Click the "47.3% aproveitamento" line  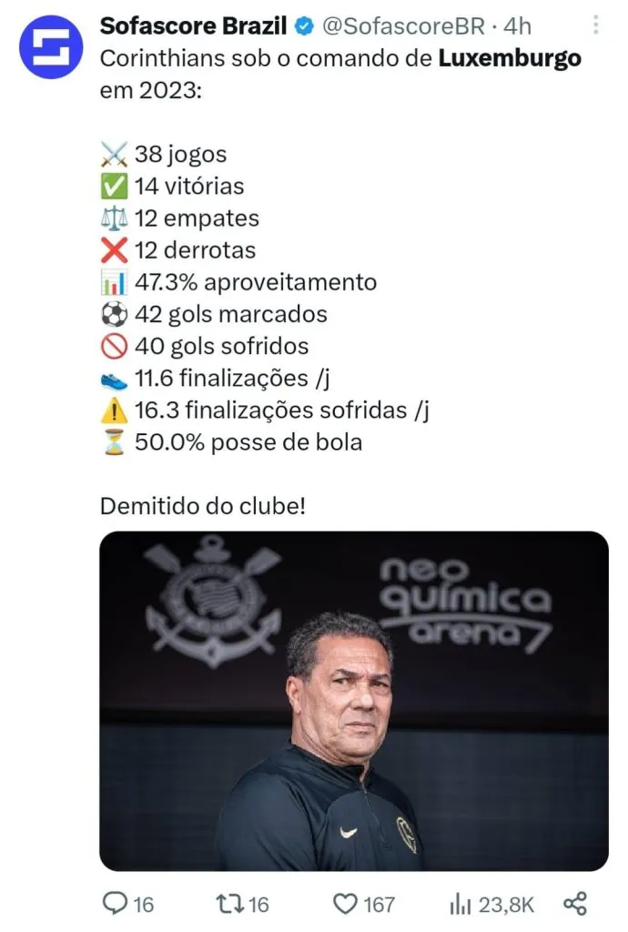pos(255,282)
